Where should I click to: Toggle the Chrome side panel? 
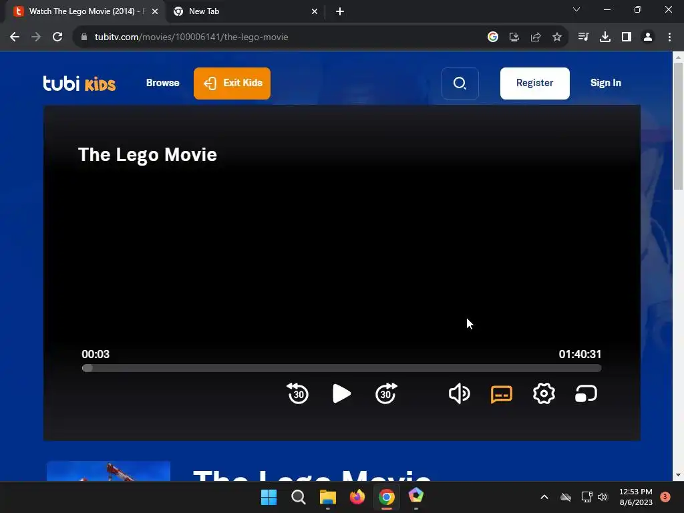(x=627, y=37)
